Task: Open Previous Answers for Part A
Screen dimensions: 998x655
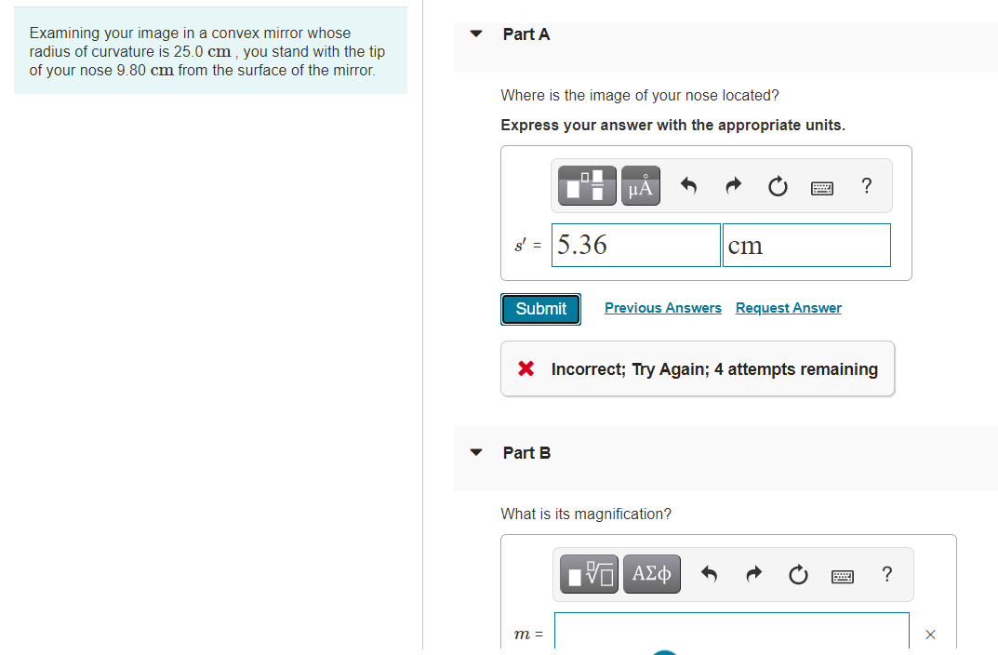Action: click(662, 307)
